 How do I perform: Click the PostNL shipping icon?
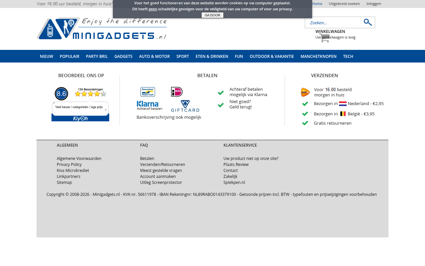coord(305,92)
